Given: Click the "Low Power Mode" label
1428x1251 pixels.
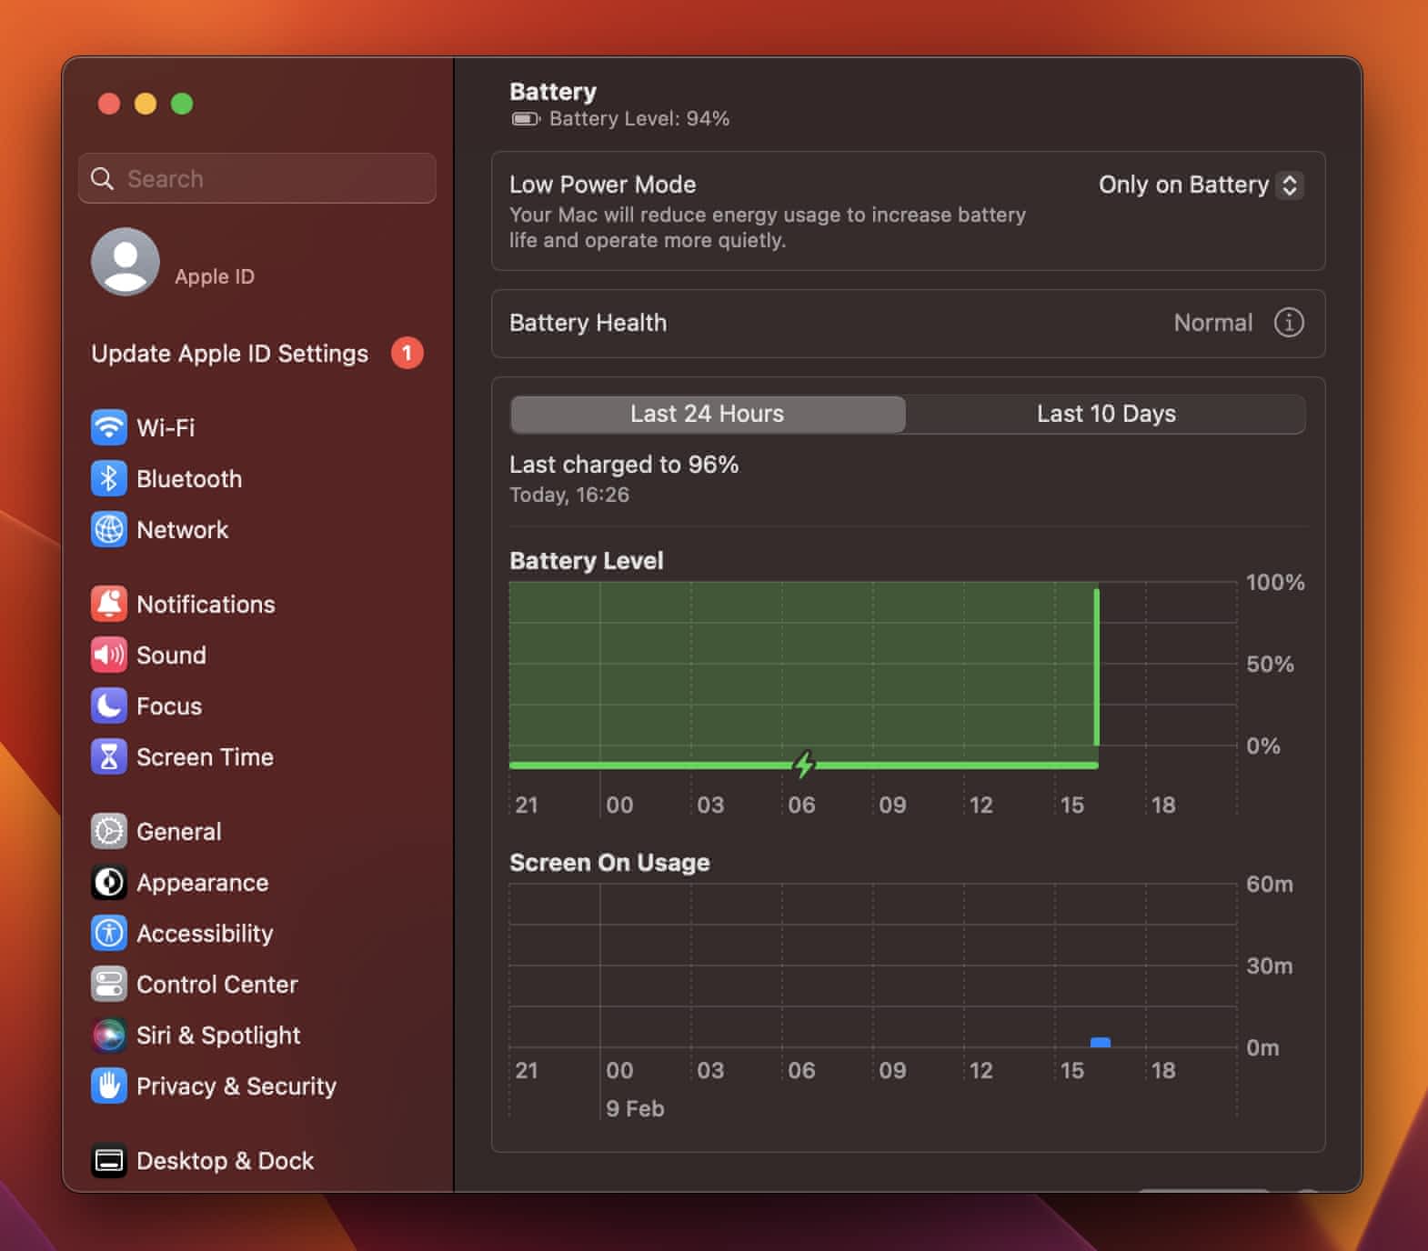Looking at the screenshot, I should click(602, 185).
